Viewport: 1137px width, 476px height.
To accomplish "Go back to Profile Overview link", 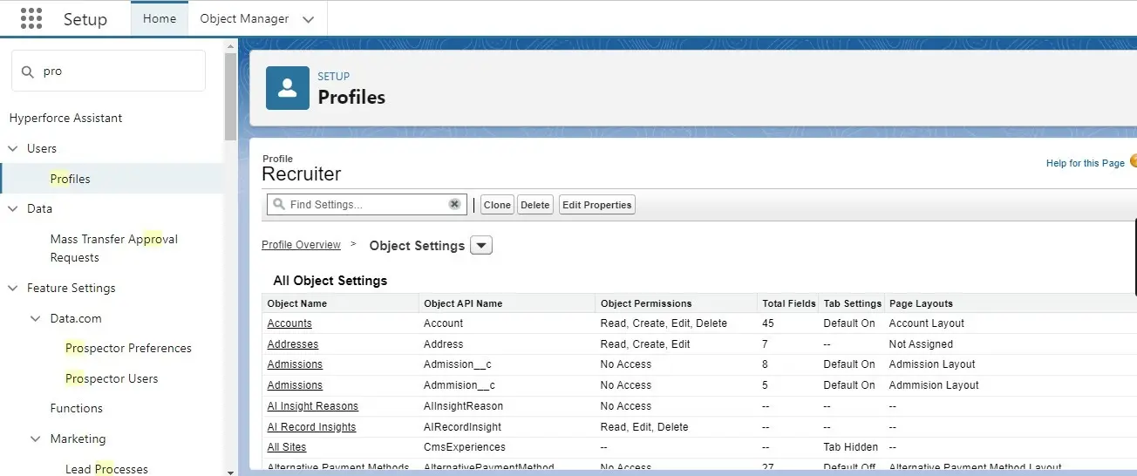I will [301, 245].
